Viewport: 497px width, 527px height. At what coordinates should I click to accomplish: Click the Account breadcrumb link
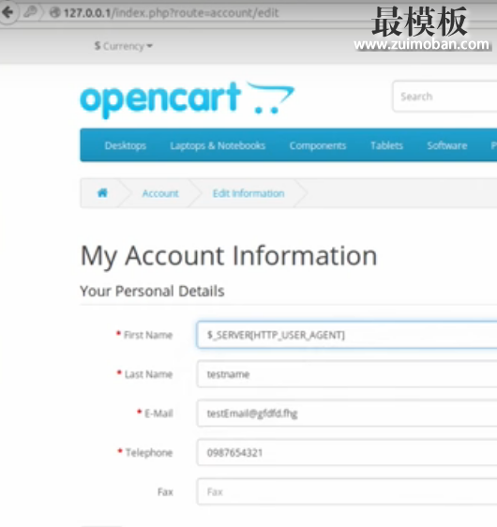point(160,193)
